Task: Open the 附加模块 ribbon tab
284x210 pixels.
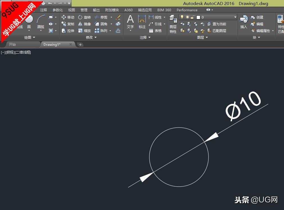Action: (x=112, y=10)
